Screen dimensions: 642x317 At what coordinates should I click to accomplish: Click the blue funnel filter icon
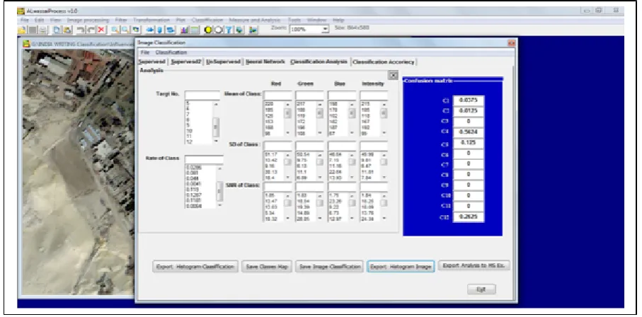tap(229, 30)
